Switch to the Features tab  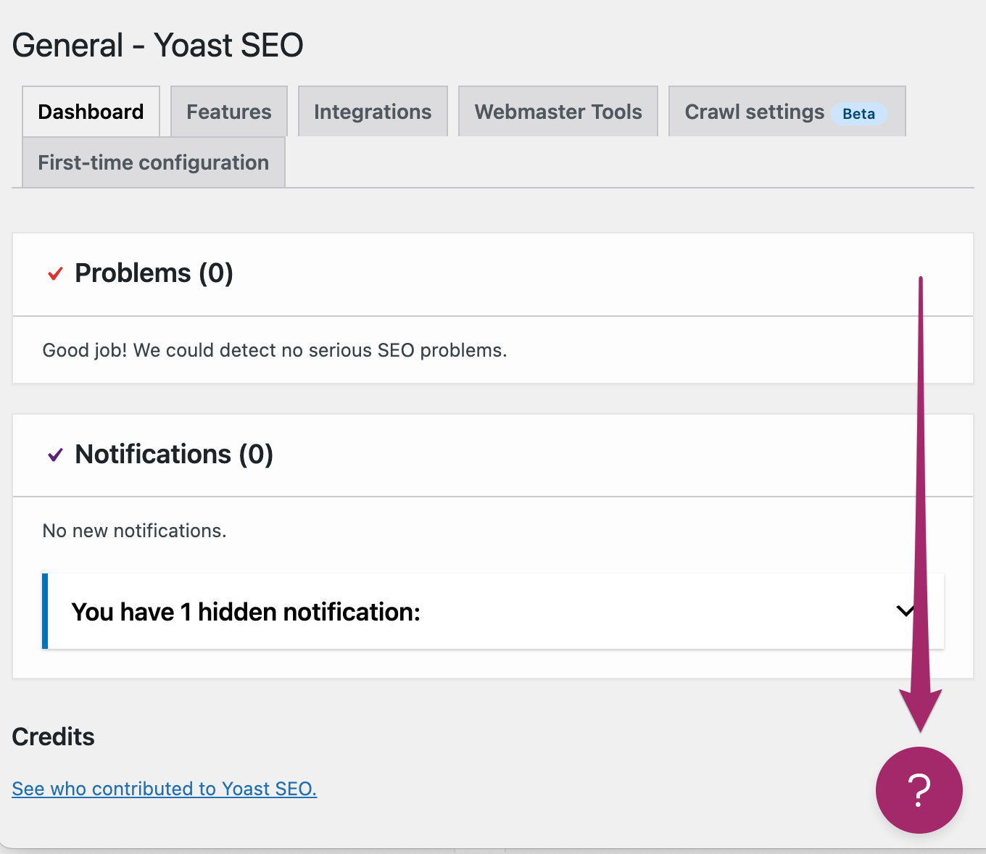(228, 111)
